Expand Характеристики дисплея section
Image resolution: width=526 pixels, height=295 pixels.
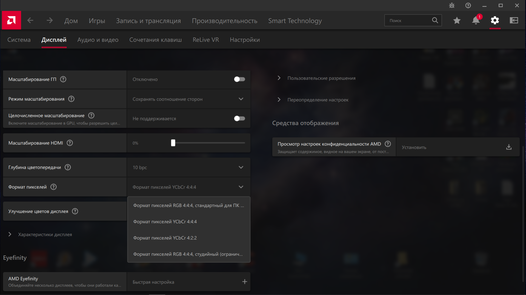pyautogui.click(x=45, y=235)
